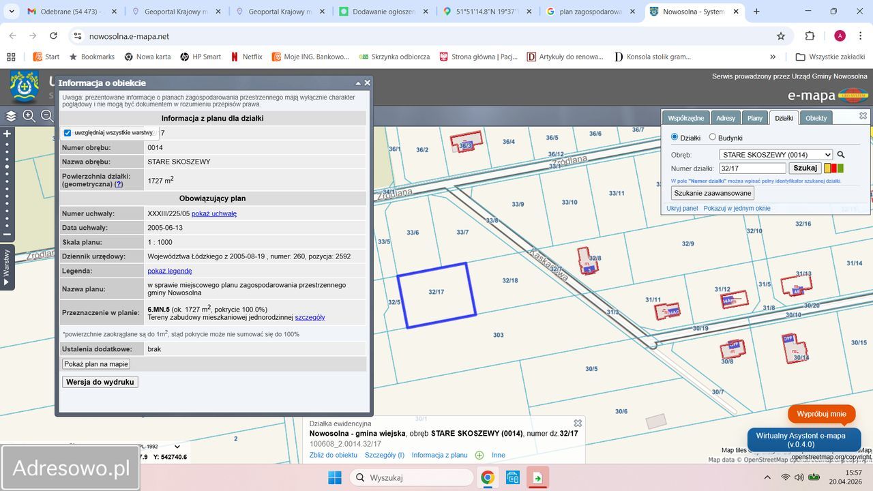Click the zoom out magnifier tool
This screenshot has height=491, width=873.
(x=47, y=116)
